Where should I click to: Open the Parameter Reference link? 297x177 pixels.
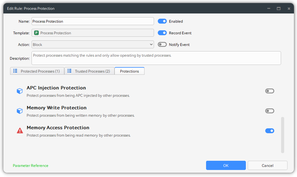pos(31,166)
